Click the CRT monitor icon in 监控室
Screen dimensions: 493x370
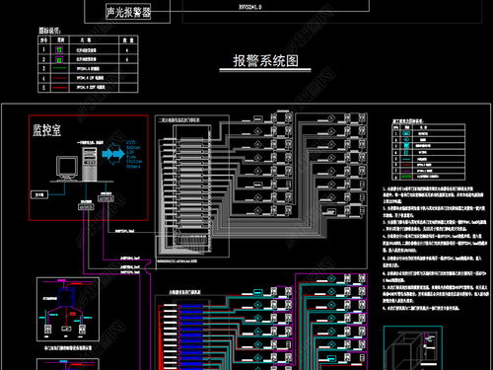pyautogui.click(x=67, y=168)
